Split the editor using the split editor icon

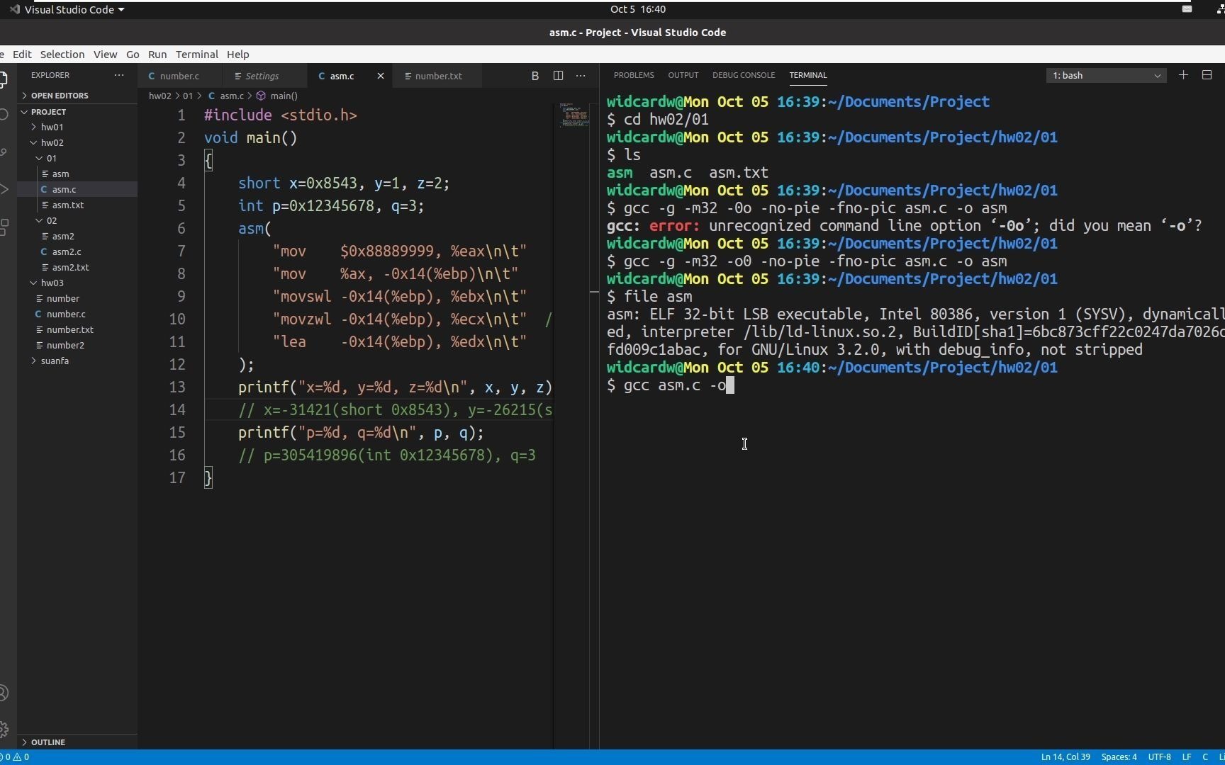pos(559,76)
